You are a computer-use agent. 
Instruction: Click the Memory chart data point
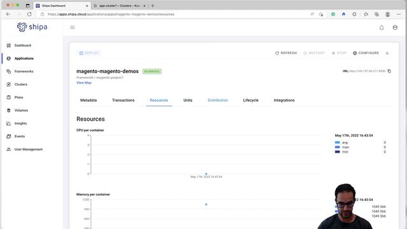(x=206, y=204)
